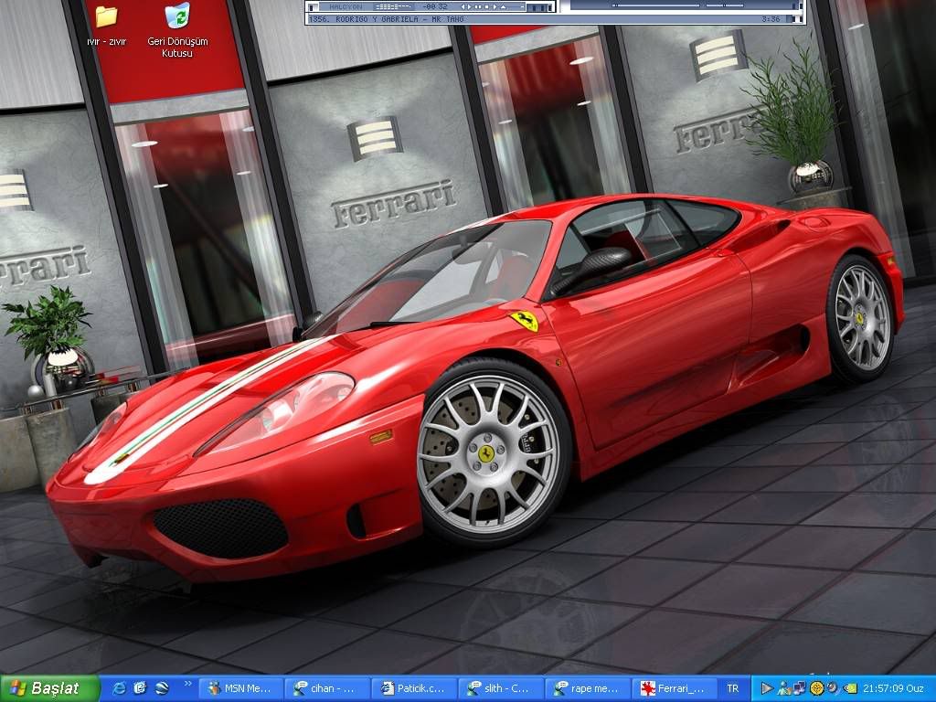Open the TR language selector
The height and width of the screenshot is (702, 936).
click(x=732, y=688)
